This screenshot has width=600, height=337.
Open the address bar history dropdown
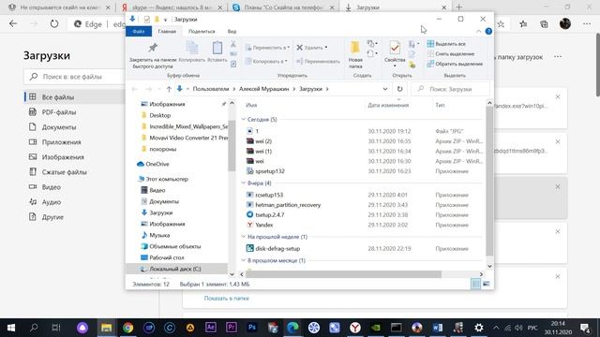tap(385, 89)
